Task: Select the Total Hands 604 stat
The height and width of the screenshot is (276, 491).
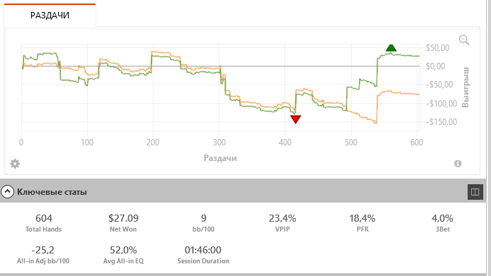Action: 44,223
